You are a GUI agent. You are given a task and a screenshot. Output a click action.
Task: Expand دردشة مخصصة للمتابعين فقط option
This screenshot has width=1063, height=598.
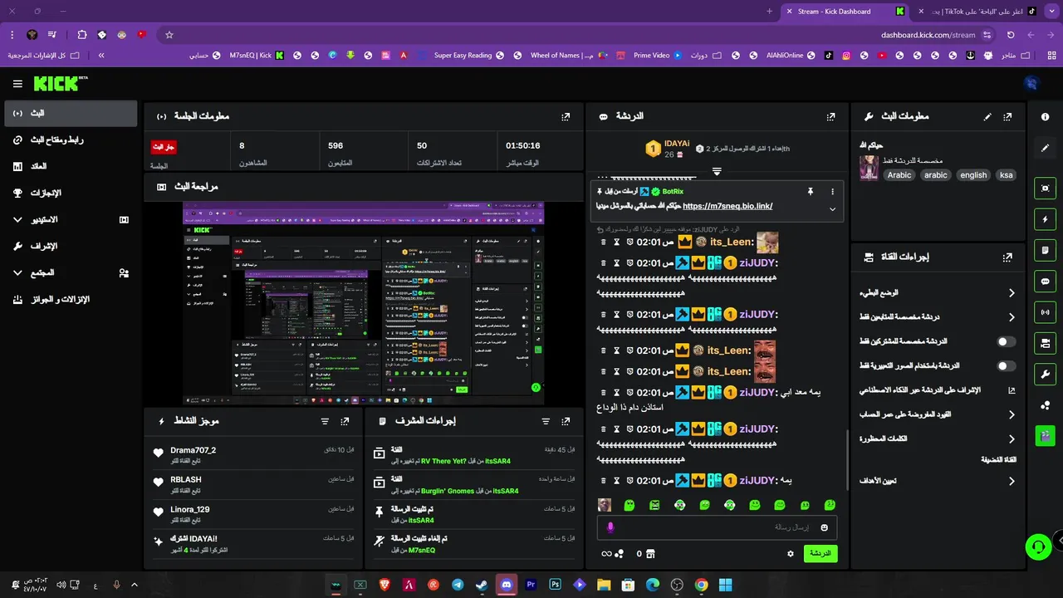(x=938, y=317)
